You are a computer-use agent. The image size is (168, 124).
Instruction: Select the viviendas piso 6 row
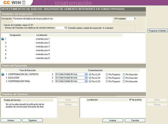coord(43,58)
